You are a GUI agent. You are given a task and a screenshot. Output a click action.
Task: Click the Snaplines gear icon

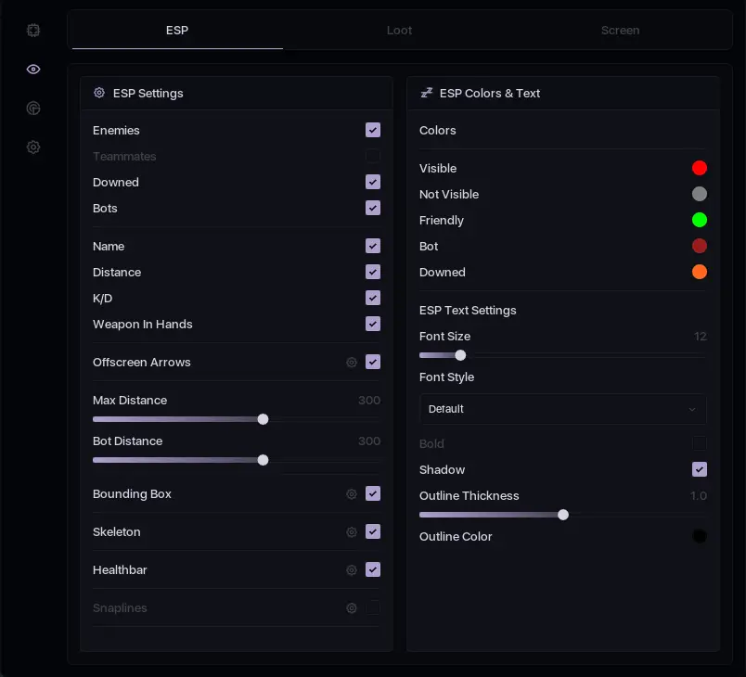[x=352, y=608]
